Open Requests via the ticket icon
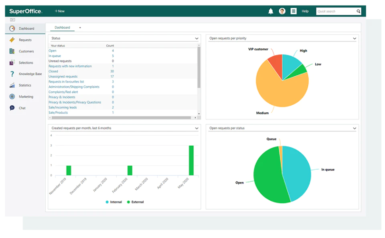Screen dimensions: 385x238 point(12,40)
